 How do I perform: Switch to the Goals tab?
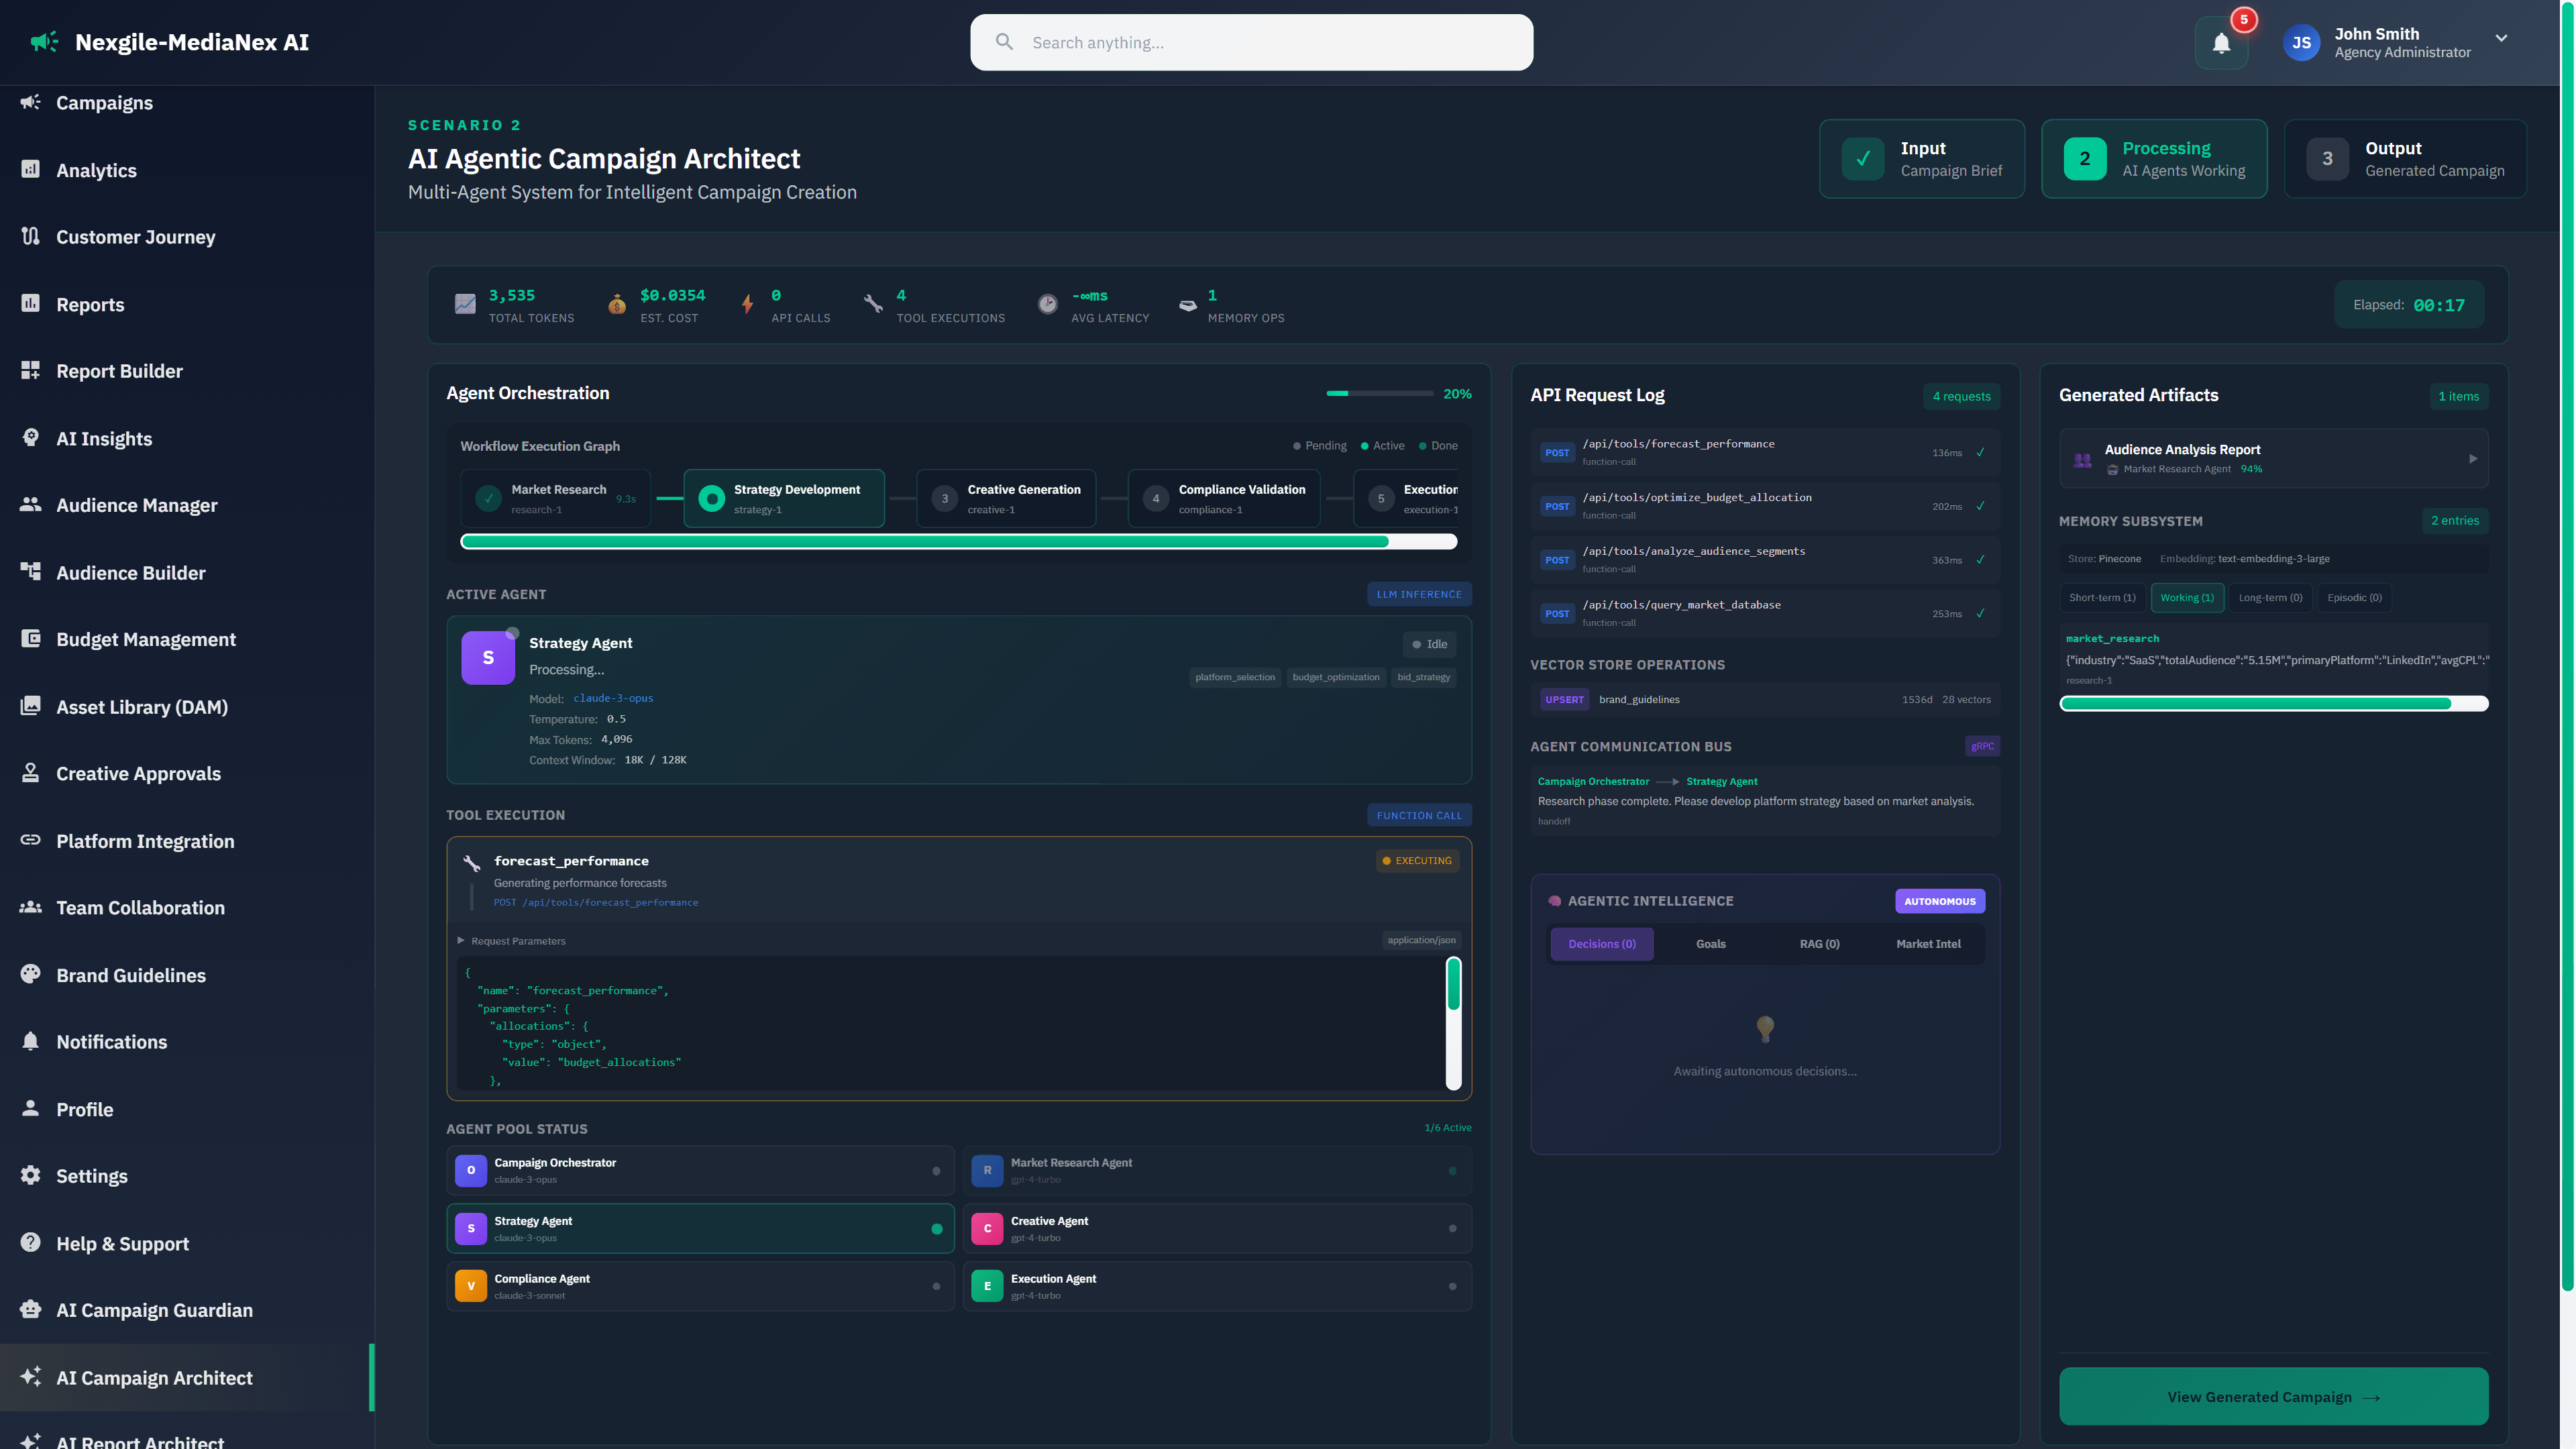1710,943
